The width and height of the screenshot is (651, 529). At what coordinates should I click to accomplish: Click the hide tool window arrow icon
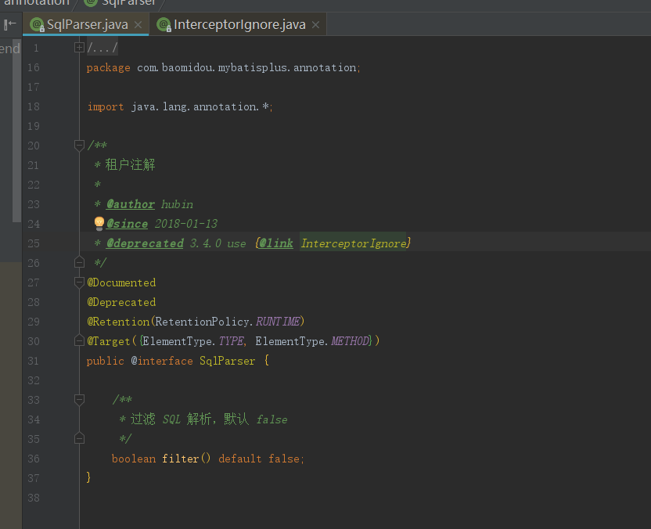pos(9,24)
